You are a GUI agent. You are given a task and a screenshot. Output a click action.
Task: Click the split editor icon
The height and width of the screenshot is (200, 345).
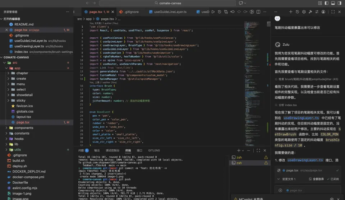coord(258,12)
